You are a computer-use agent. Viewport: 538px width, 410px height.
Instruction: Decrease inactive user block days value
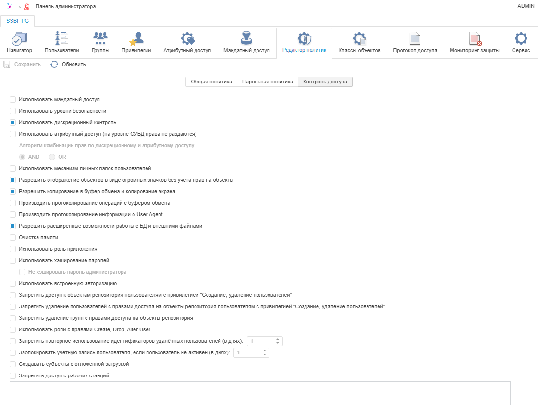(265, 354)
